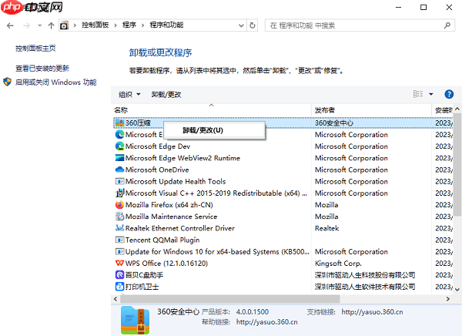The image size is (462, 336).
Task: Click the Mozilla Firefox icon
Action: coord(119,205)
